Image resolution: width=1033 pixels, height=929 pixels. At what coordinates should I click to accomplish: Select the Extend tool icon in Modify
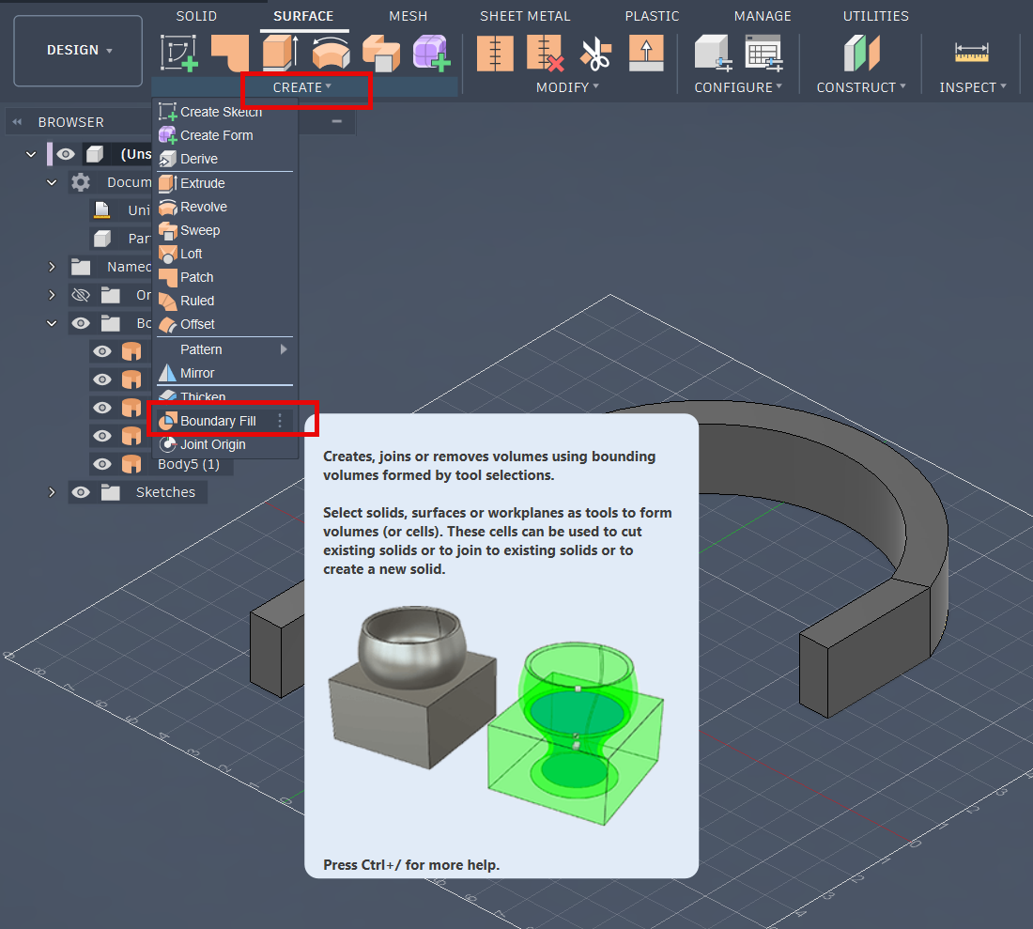(x=646, y=54)
